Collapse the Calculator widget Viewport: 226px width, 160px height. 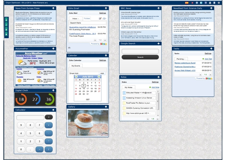53,110
